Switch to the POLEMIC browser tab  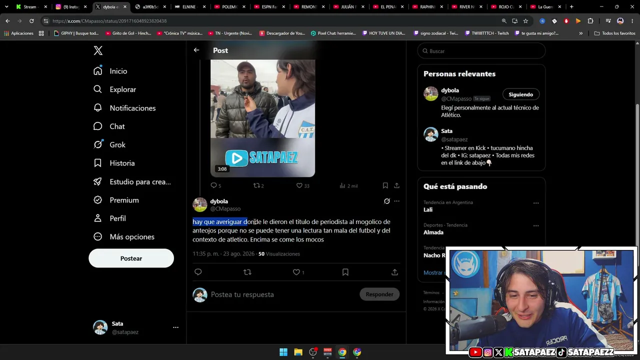coord(229,7)
